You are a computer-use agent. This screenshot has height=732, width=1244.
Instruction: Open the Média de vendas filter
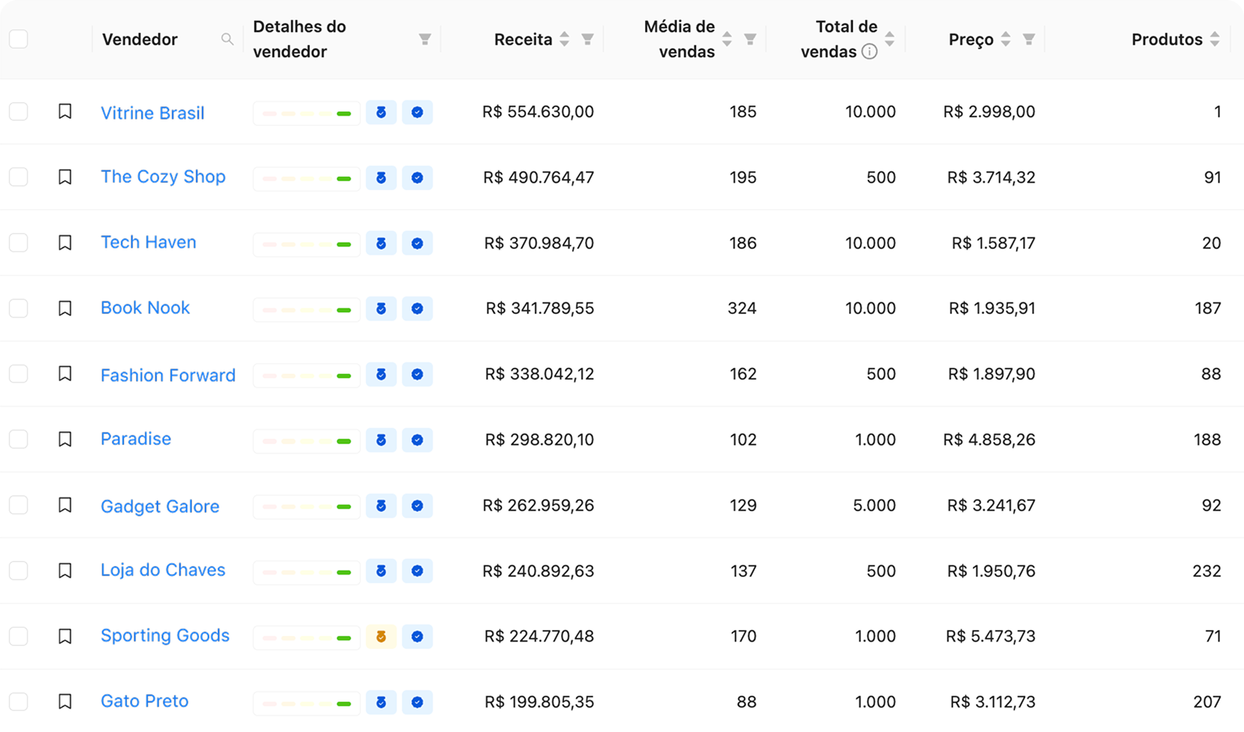coord(750,39)
